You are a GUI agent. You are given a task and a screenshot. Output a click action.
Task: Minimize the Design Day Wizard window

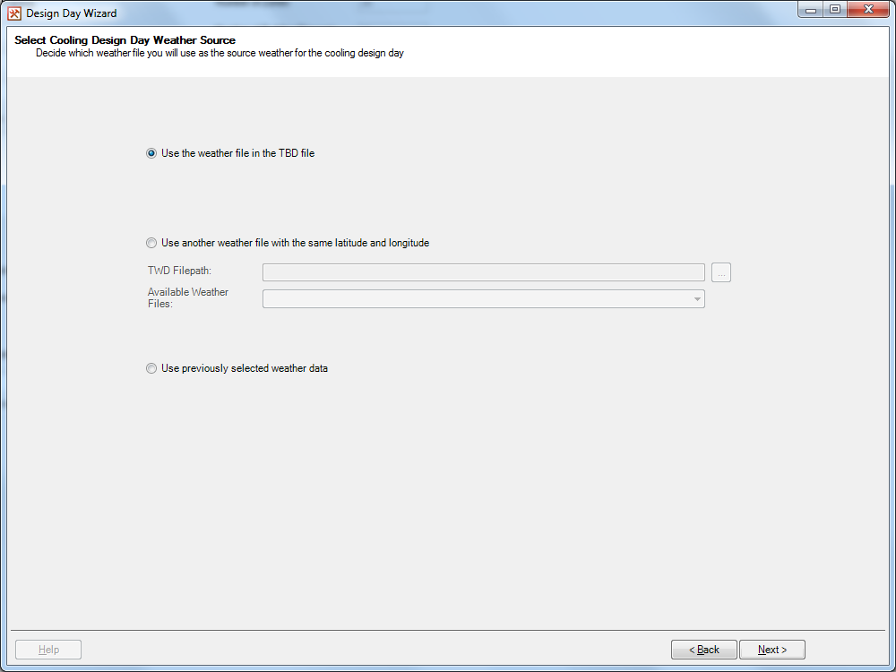(810, 10)
